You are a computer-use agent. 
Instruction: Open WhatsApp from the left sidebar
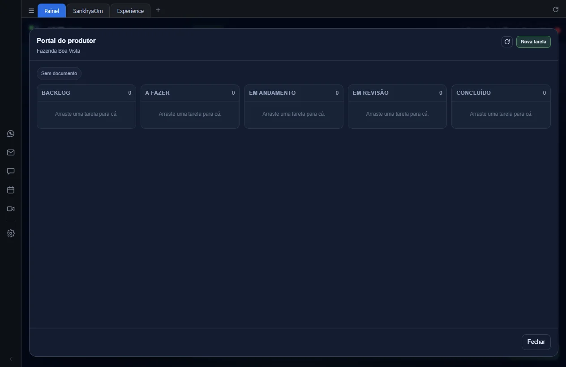(11, 134)
